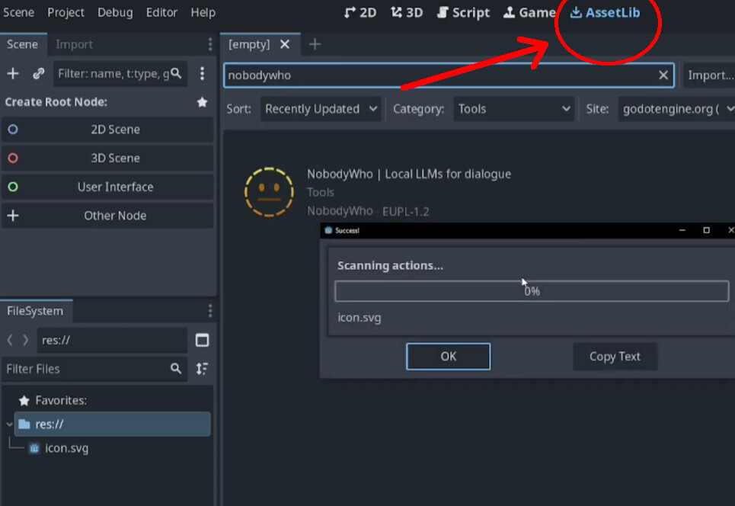Open Scene dock options (three dots)
735x506 pixels.
click(x=210, y=44)
